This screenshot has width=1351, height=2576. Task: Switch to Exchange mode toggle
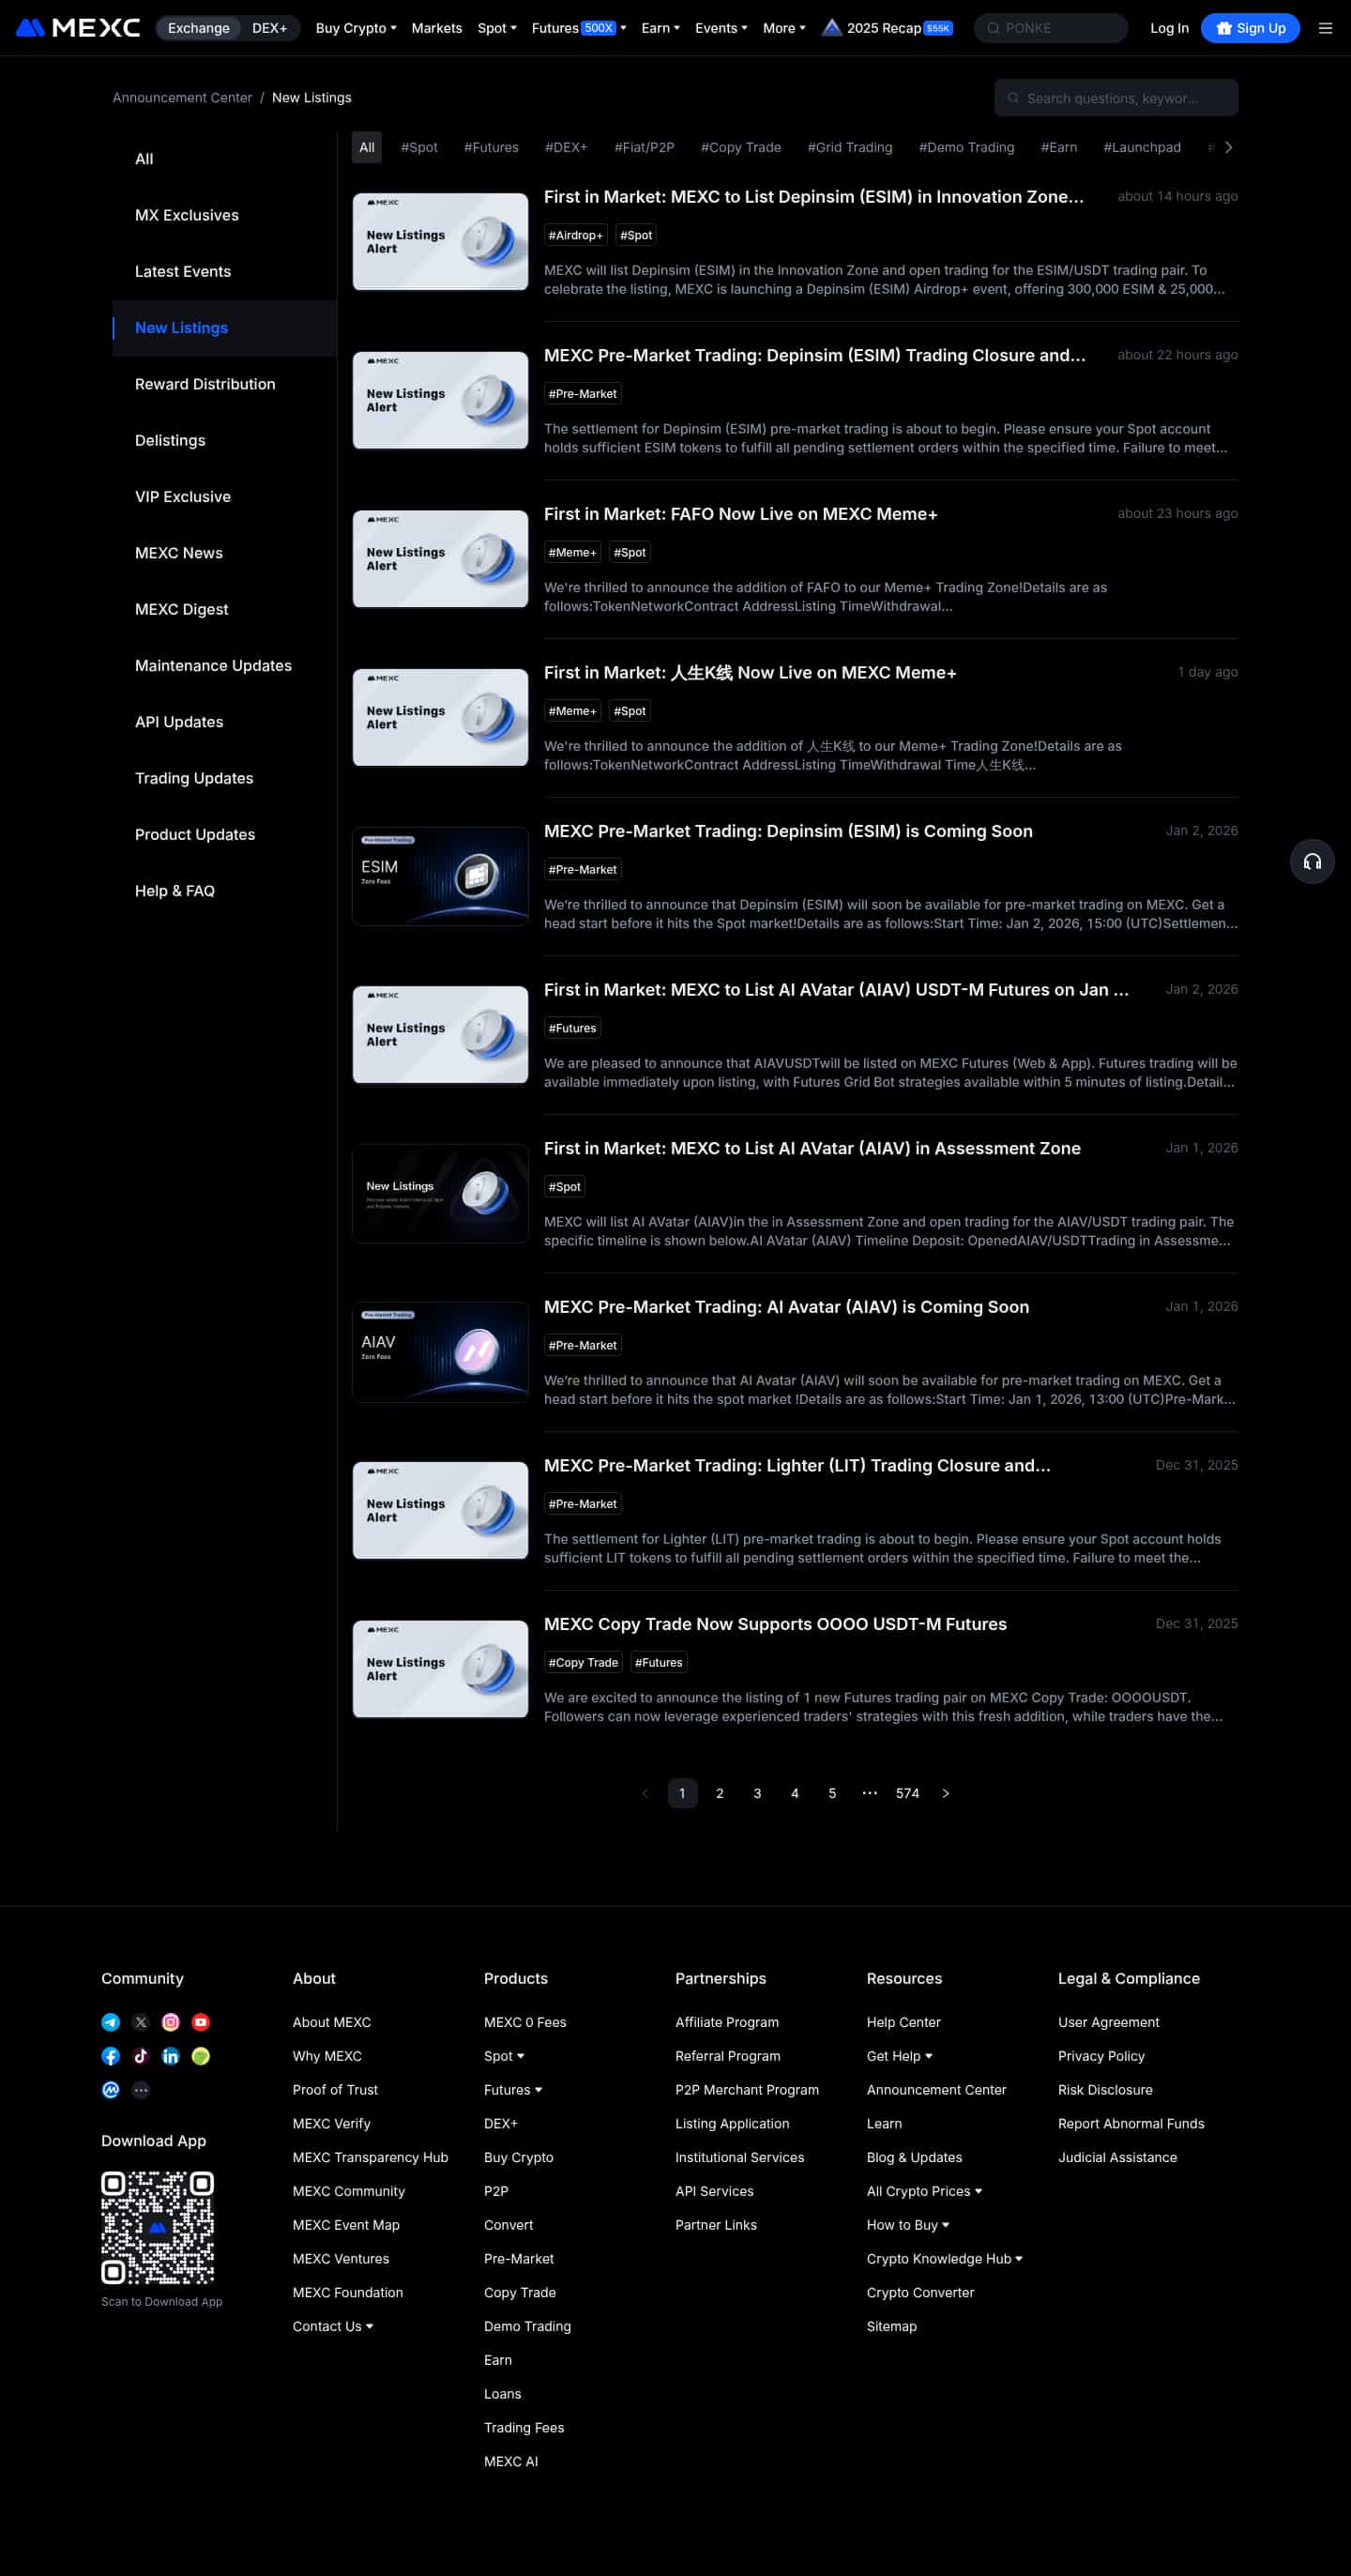(x=198, y=28)
